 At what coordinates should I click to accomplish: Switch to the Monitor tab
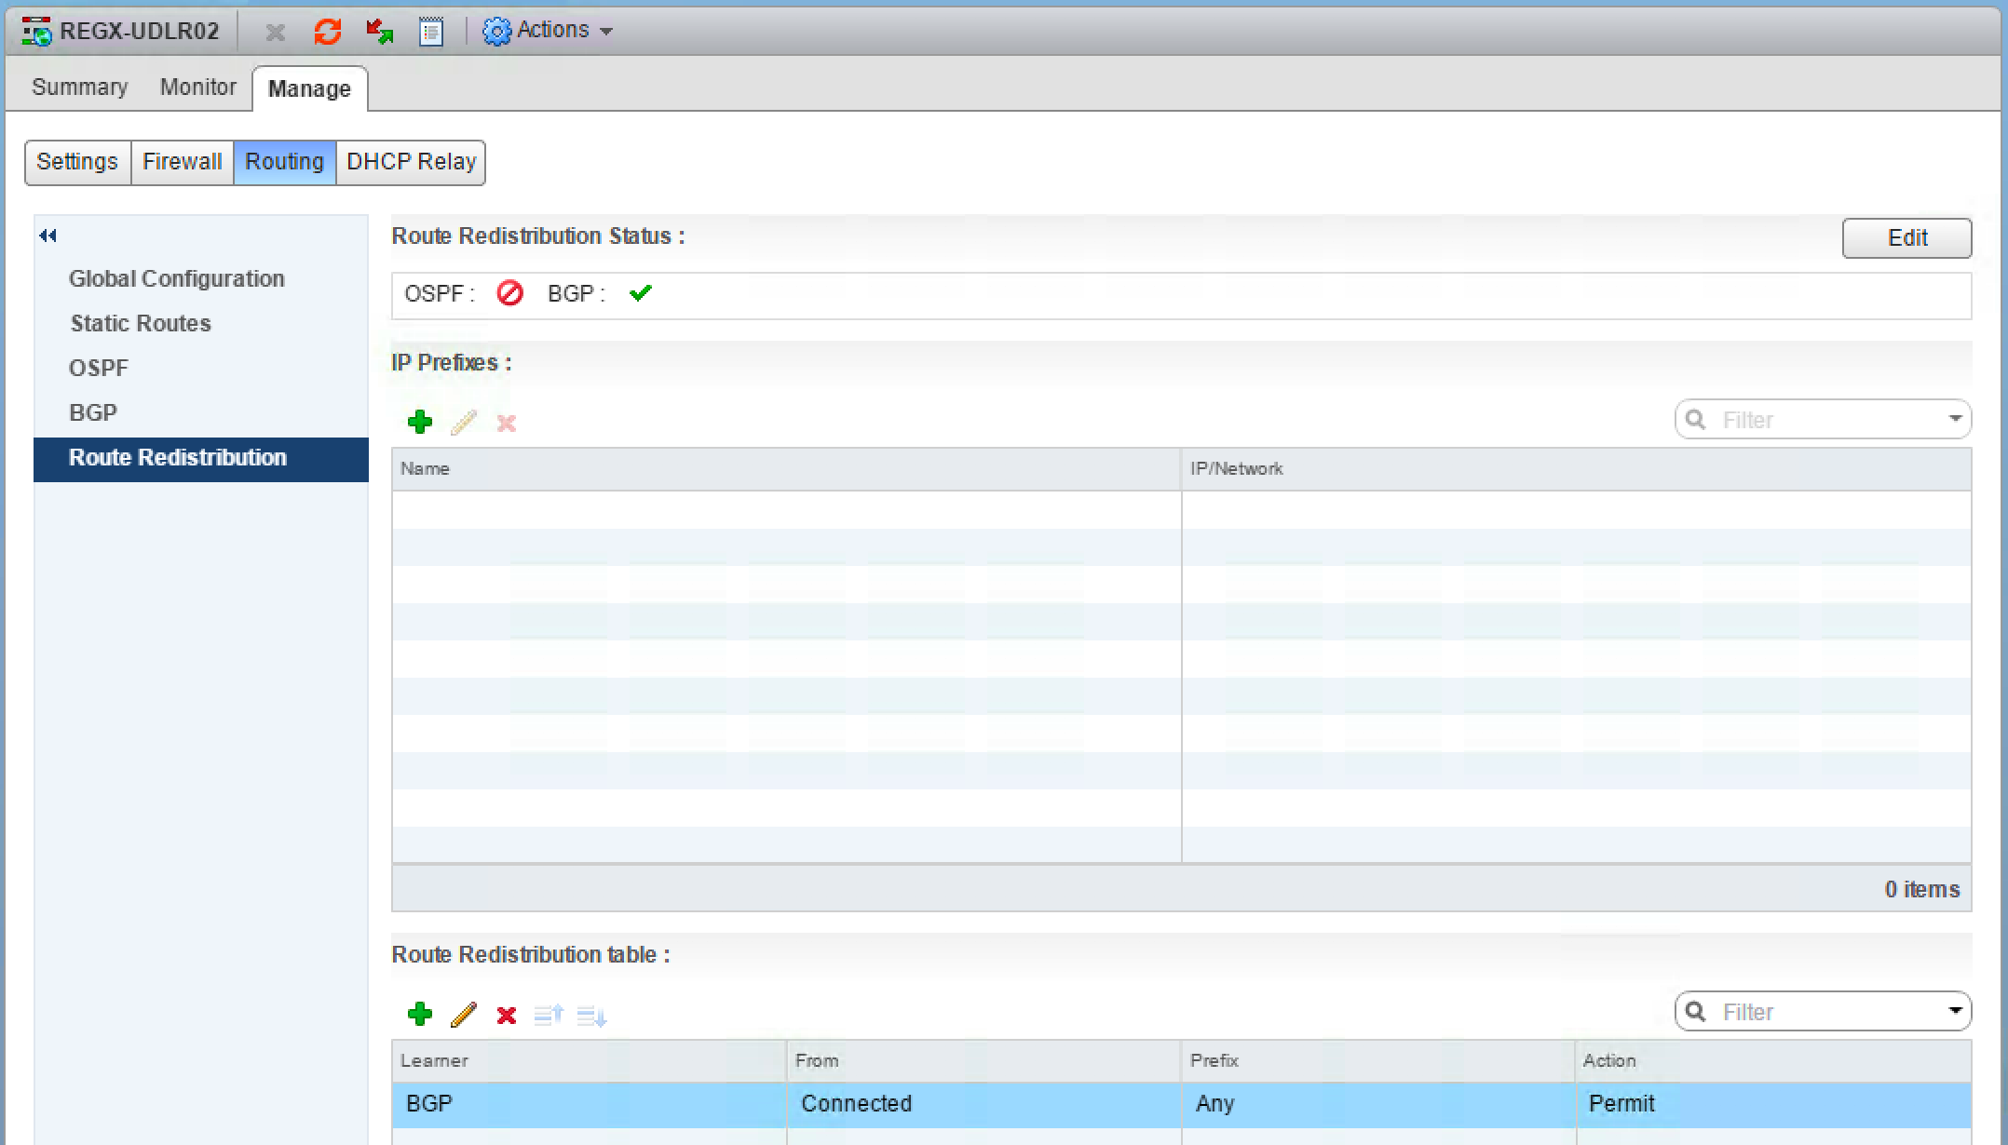[197, 88]
